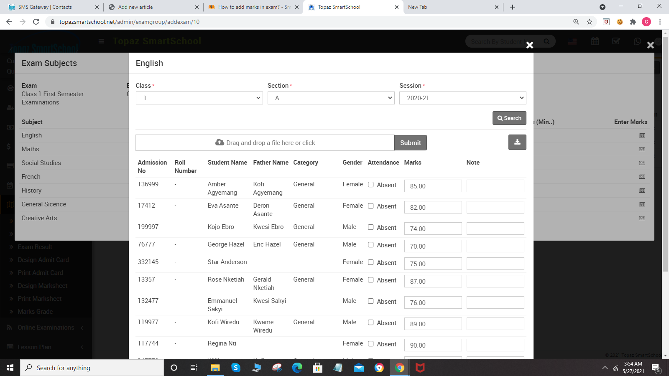The height and width of the screenshot is (376, 669).
Task: Open the Class dropdown
Action: (x=199, y=98)
